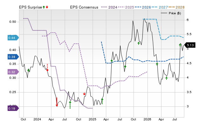The height and width of the screenshot is (121, 203).
Task: Click the 0.44 light-blue value tag
Action: pos(13,38)
